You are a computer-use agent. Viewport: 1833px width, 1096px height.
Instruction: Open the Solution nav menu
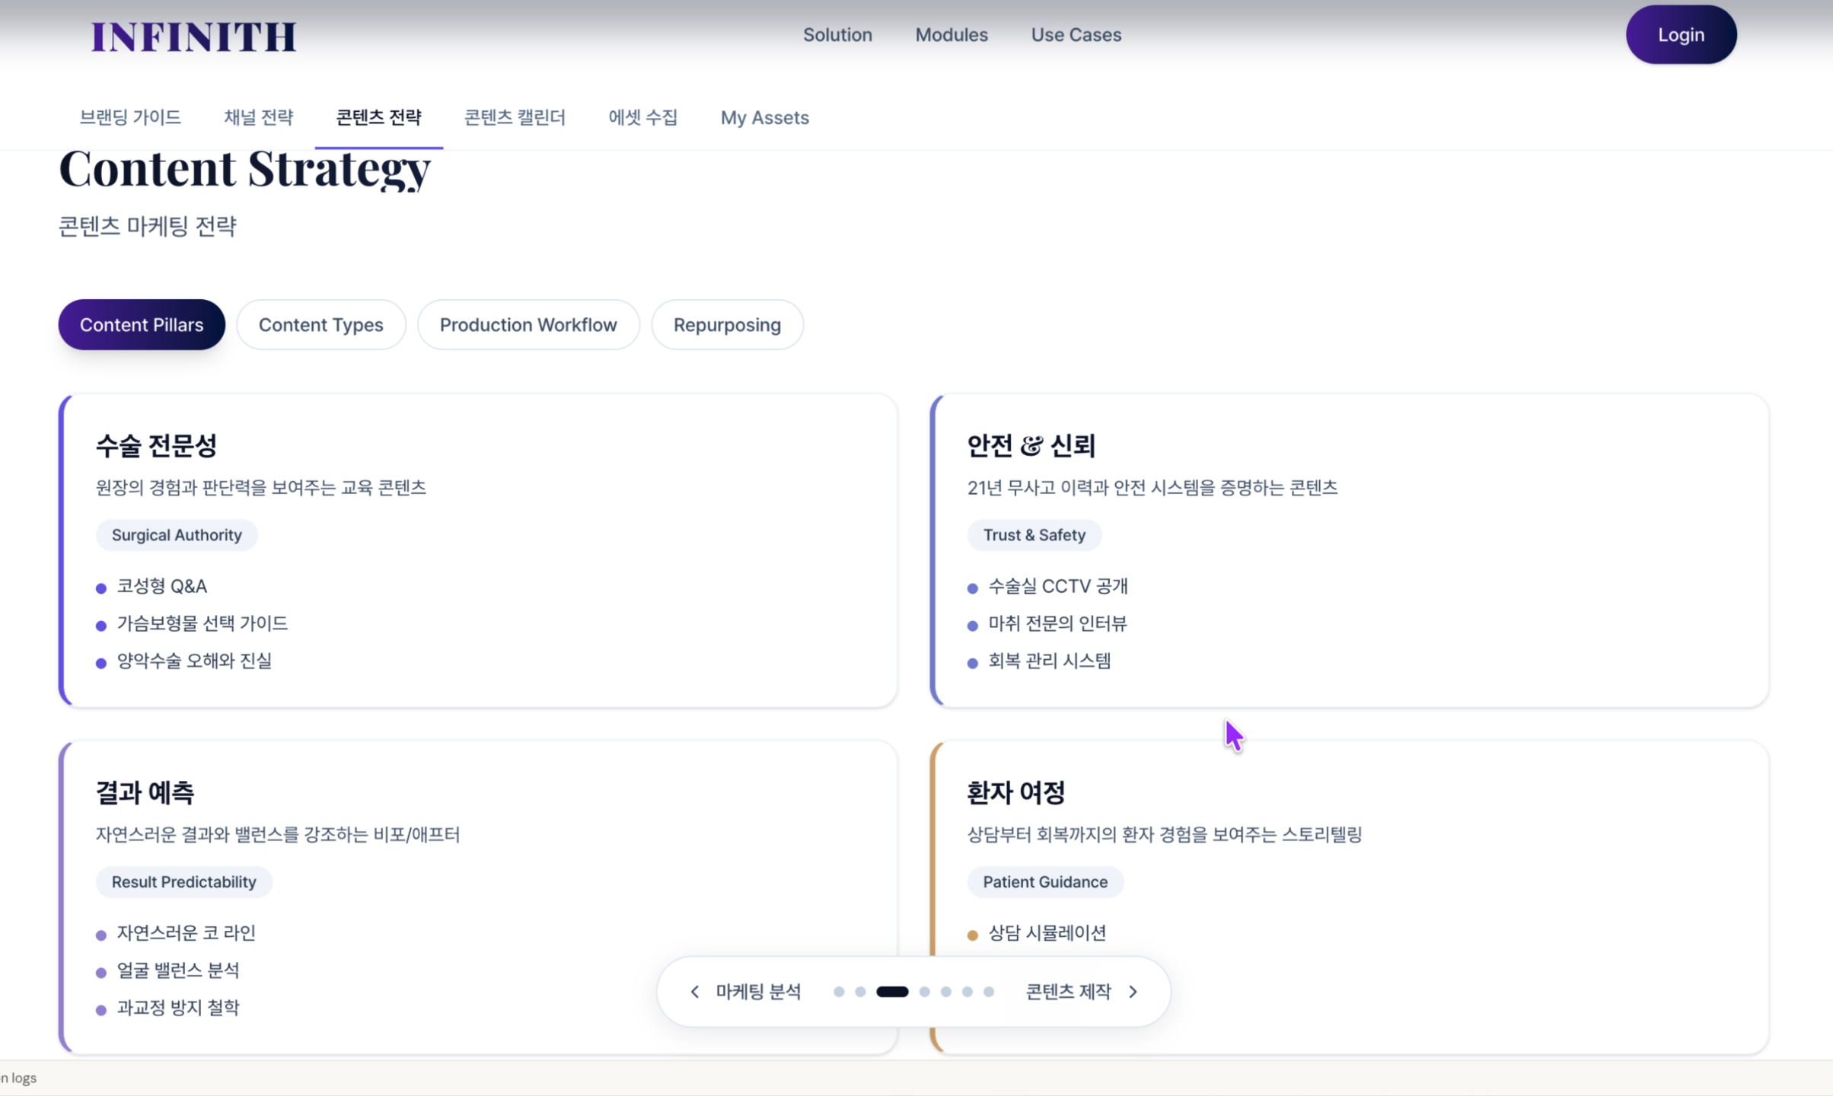837,35
